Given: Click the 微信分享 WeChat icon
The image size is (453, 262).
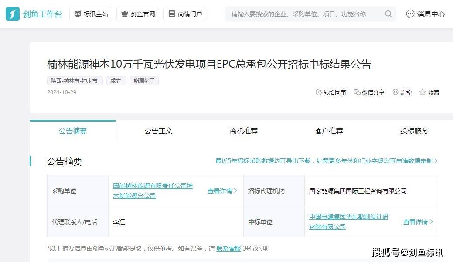Looking at the screenshot, I should click(x=357, y=92).
